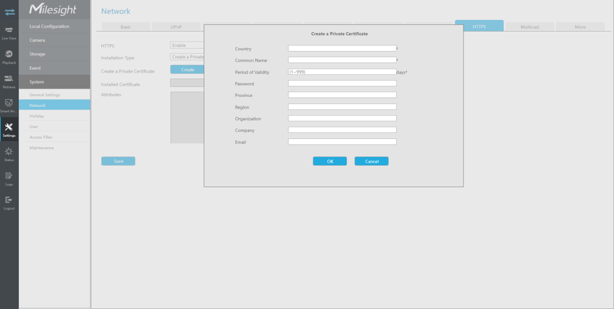
Task: Click the 'Create a Private Certificate' dialog title
Action: pos(339,34)
